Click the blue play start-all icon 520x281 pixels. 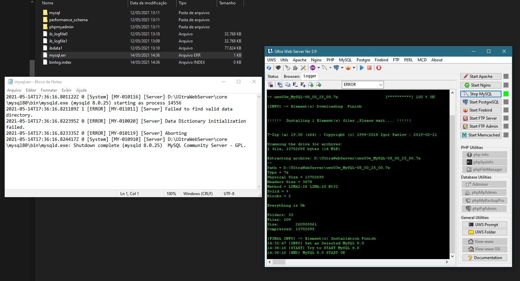362,68
